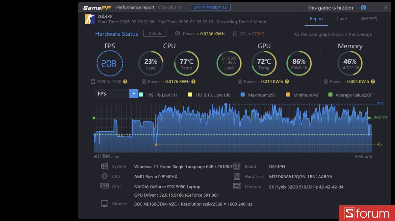
Task: Click the Board icon next to G614PH
Action: click(x=237, y=166)
